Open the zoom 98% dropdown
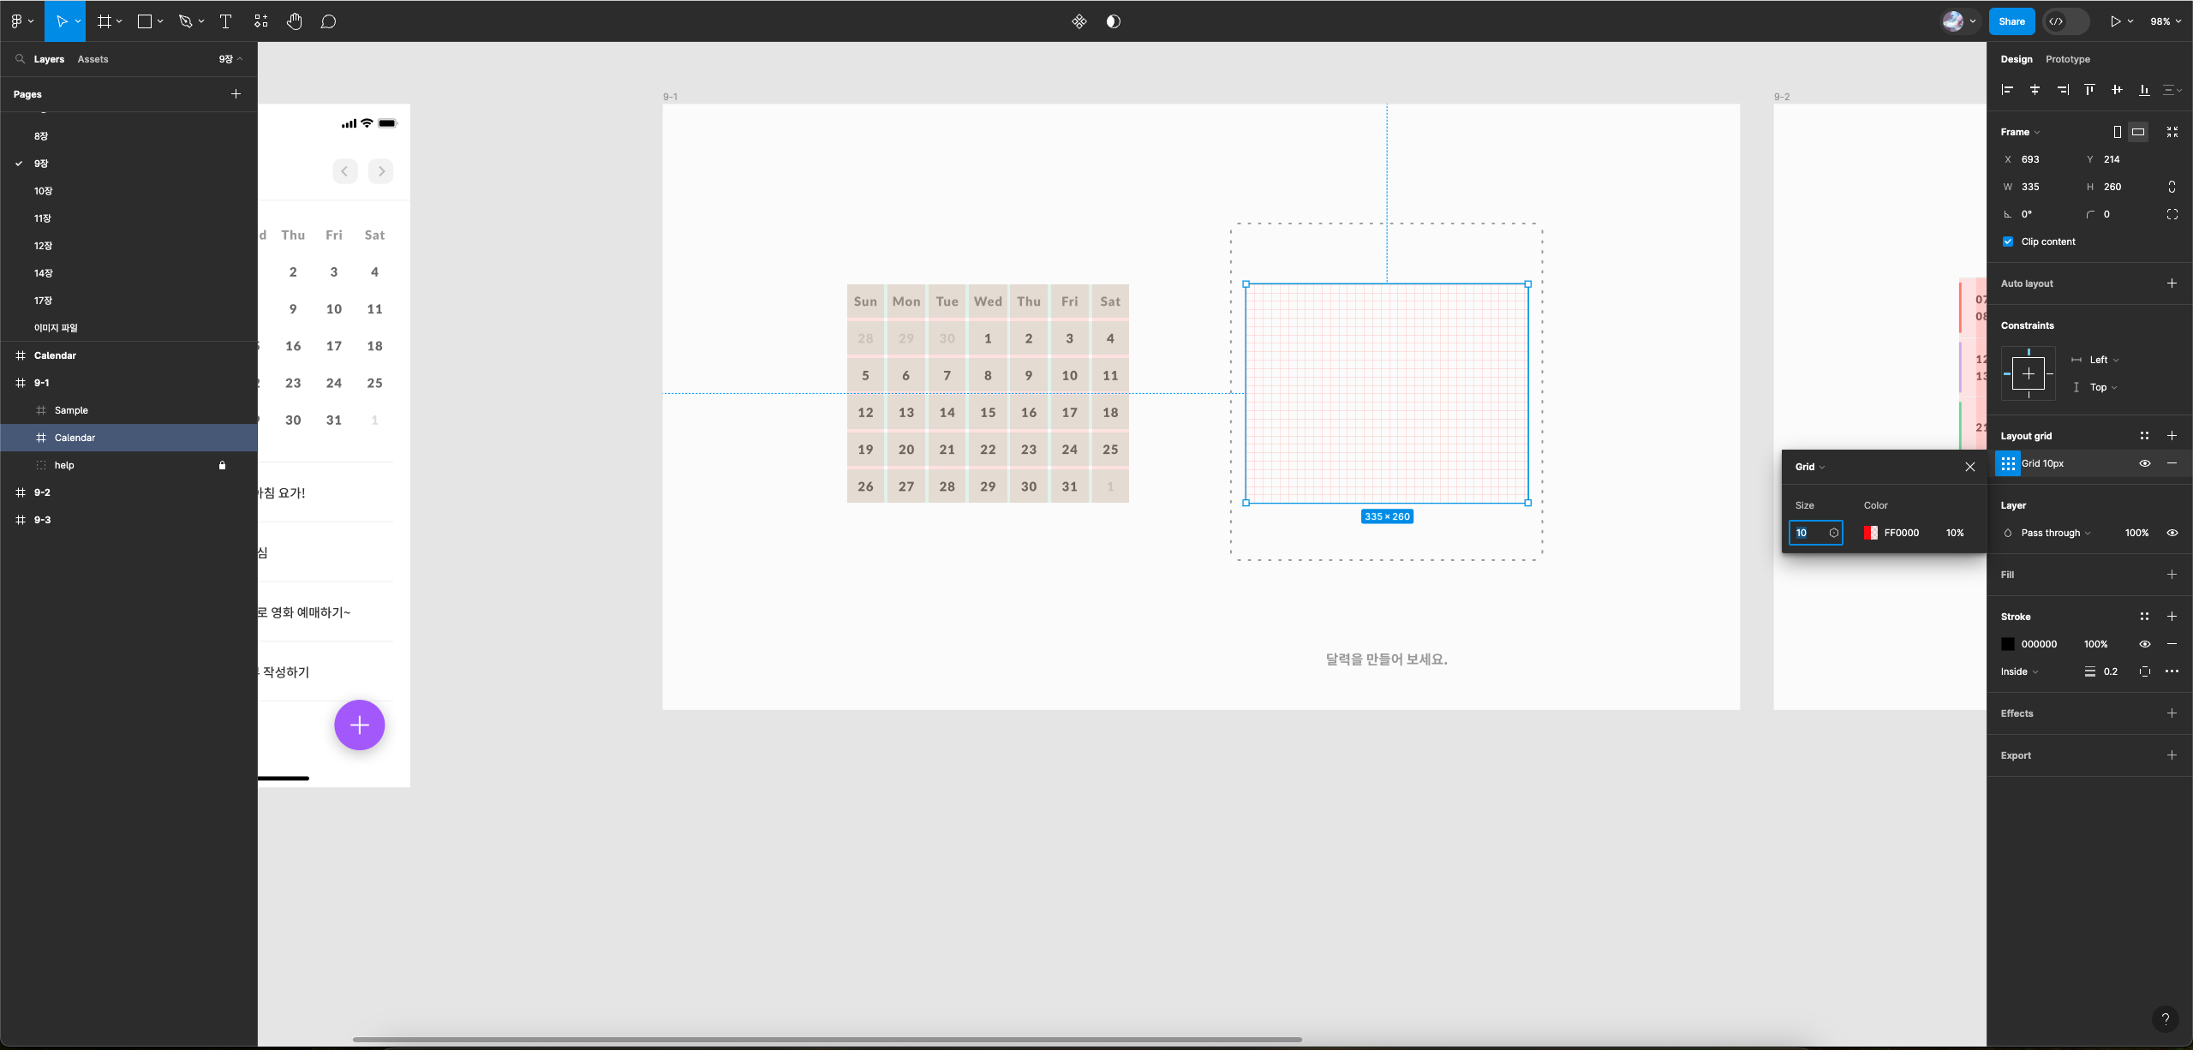Screen dimensions: 2193x1050 [2166, 21]
